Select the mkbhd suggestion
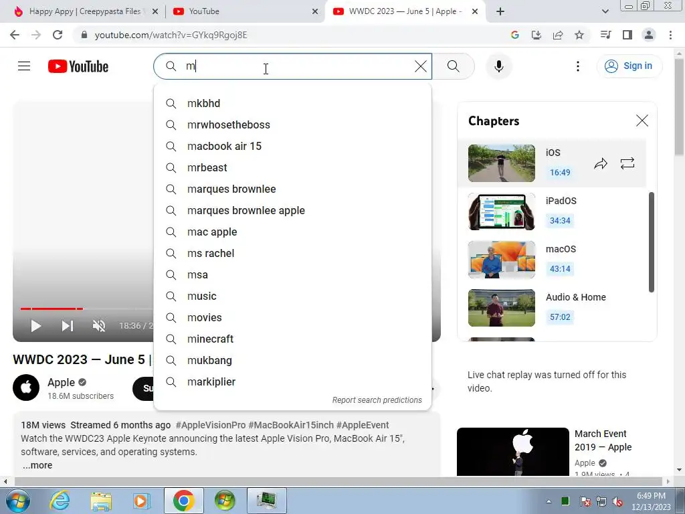 tap(292, 103)
